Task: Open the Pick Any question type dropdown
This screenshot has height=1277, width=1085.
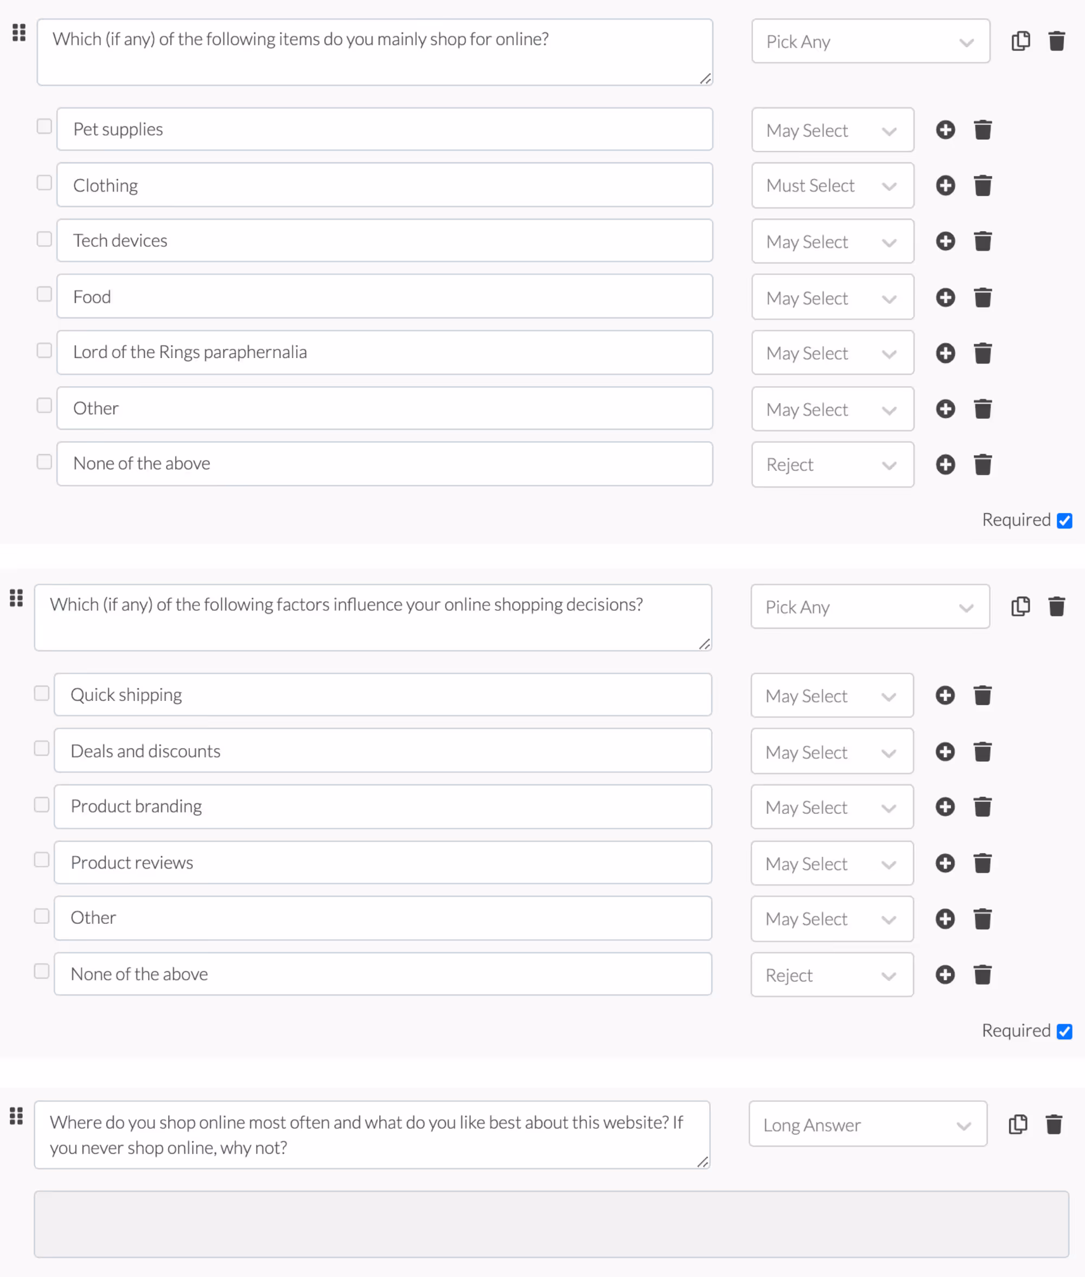Action: (x=870, y=41)
